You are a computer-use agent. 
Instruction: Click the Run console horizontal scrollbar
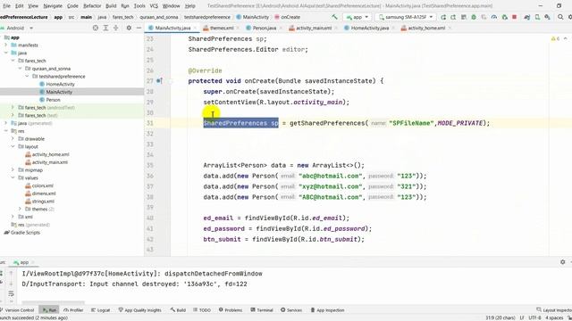coord(53,302)
